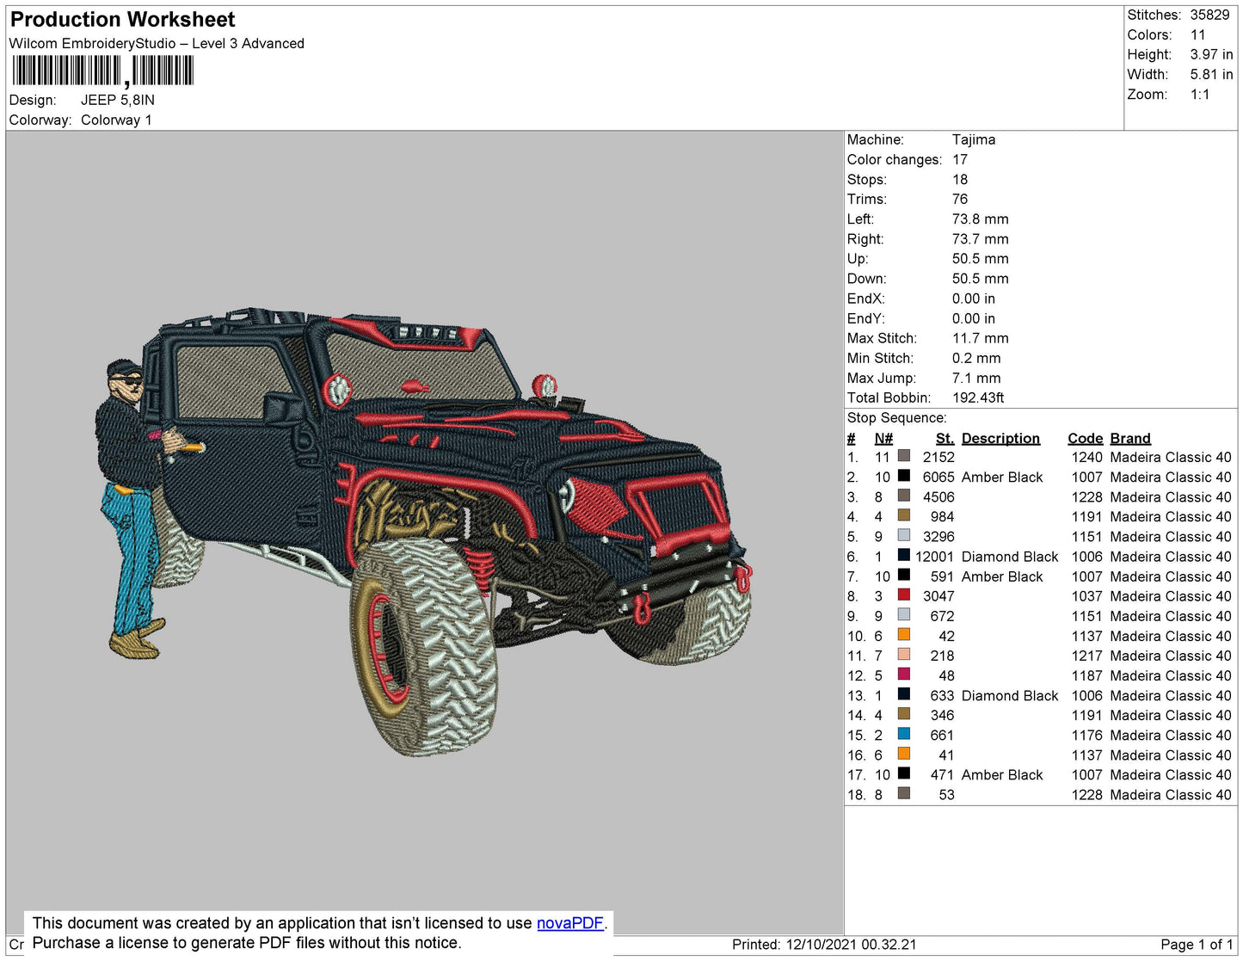
Task: Click zoom value '1:1'
Action: tap(1200, 95)
